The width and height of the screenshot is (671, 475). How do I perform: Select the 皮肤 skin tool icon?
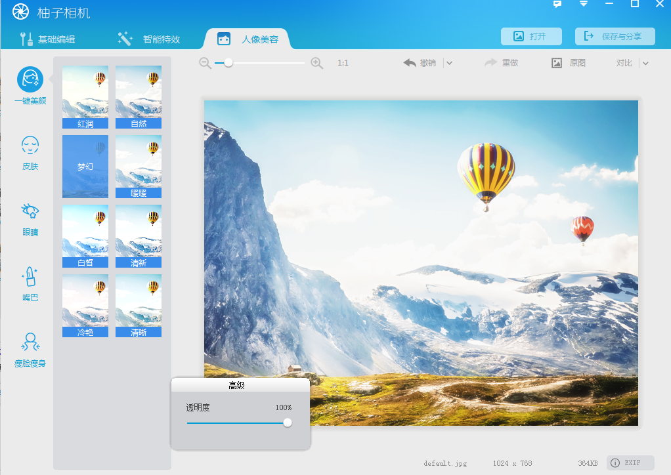pos(30,146)
